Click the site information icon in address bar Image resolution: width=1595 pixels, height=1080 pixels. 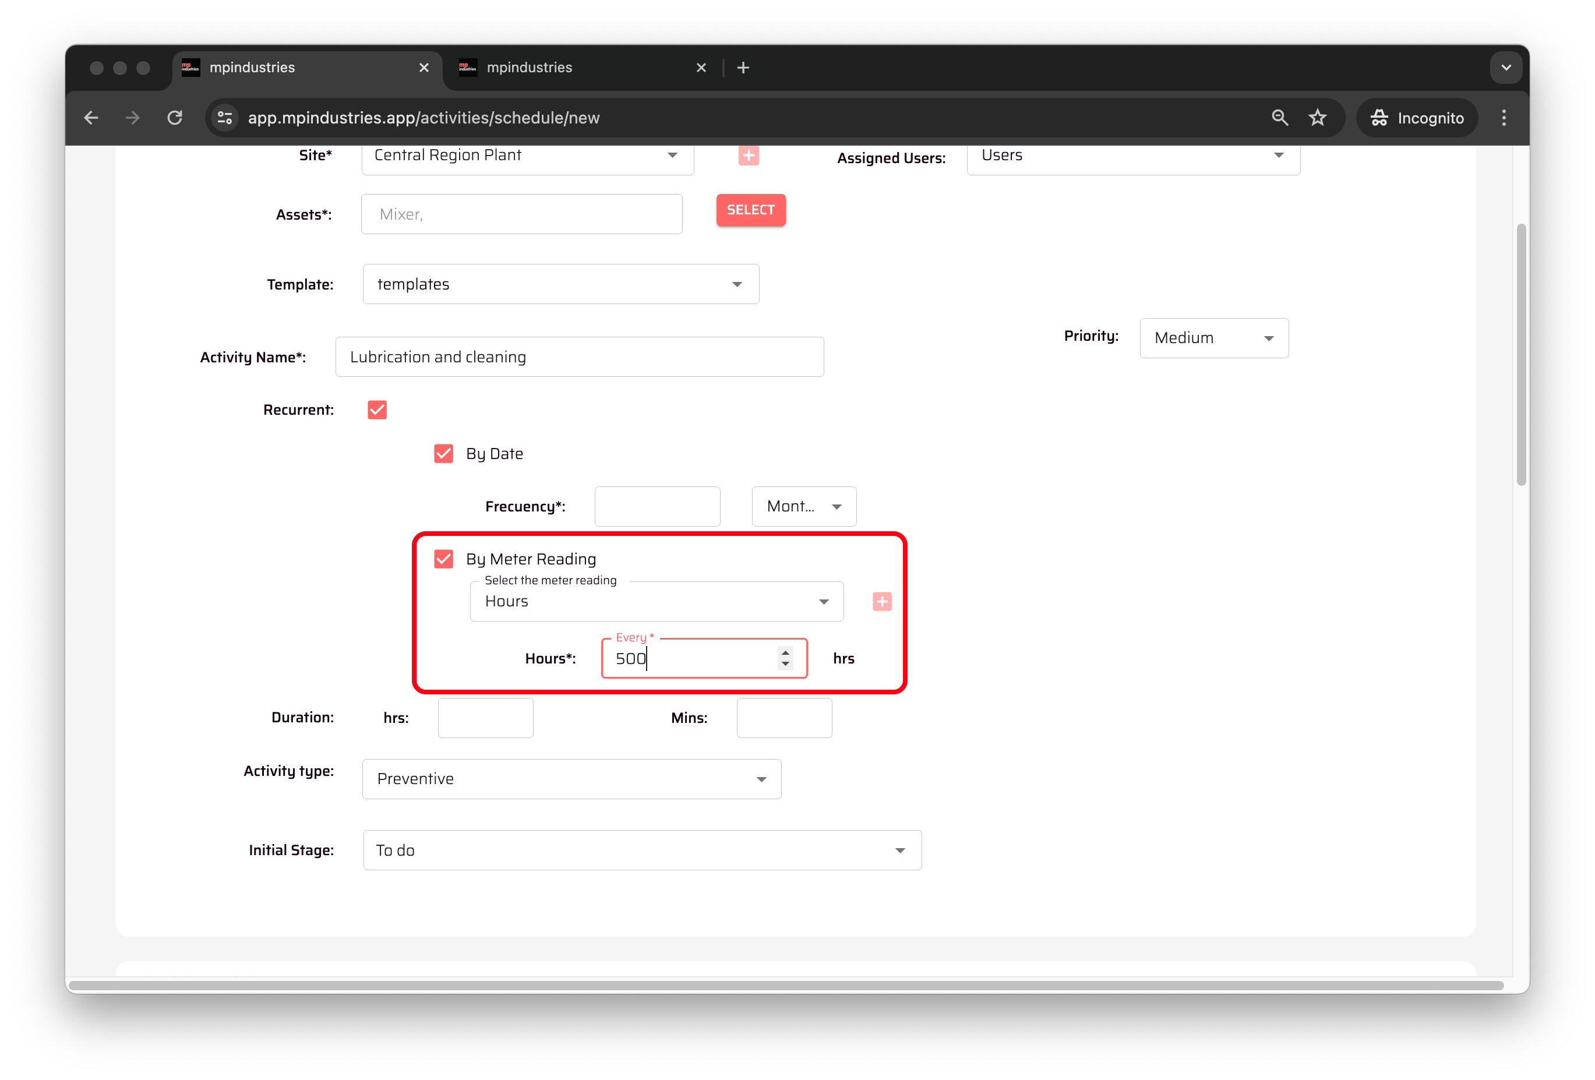pyautogui.click(x=224, y=118)
